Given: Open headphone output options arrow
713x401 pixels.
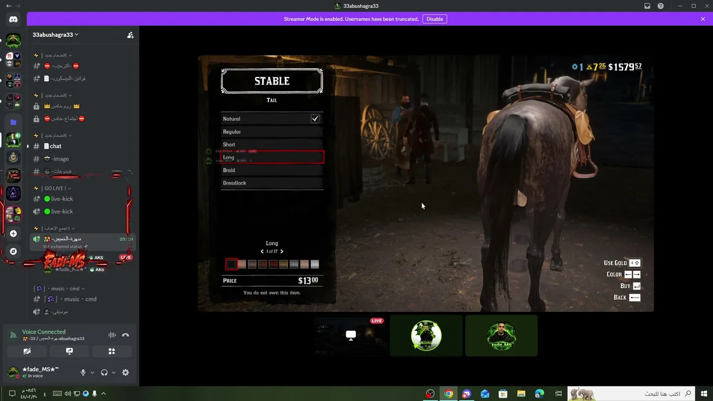Looking at the screenshot, I should tap(114, 373).
